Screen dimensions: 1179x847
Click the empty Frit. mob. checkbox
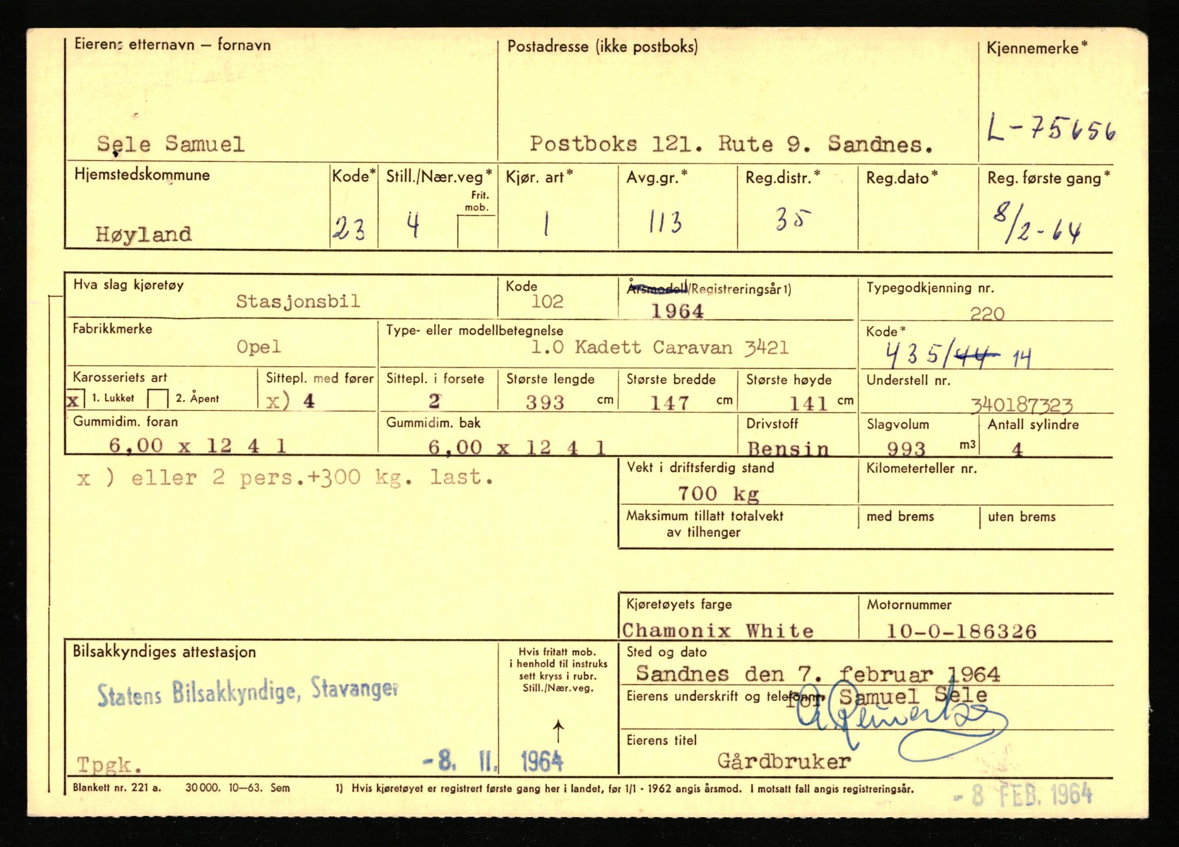(477, 231)
